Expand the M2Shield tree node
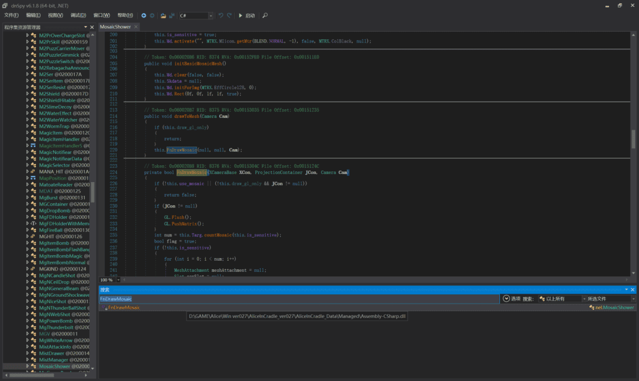The height and width of the screenshot is (381, 639). pyautogui.click(x=27, y=94)
